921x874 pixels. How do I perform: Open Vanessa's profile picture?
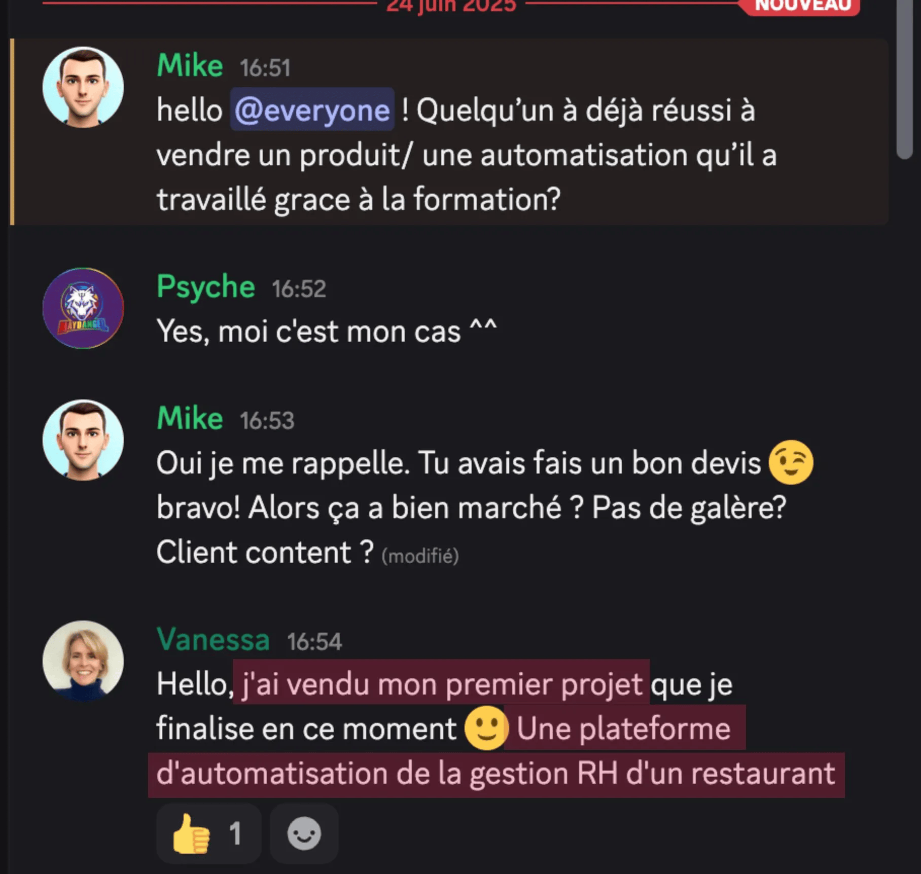point(83,661)
